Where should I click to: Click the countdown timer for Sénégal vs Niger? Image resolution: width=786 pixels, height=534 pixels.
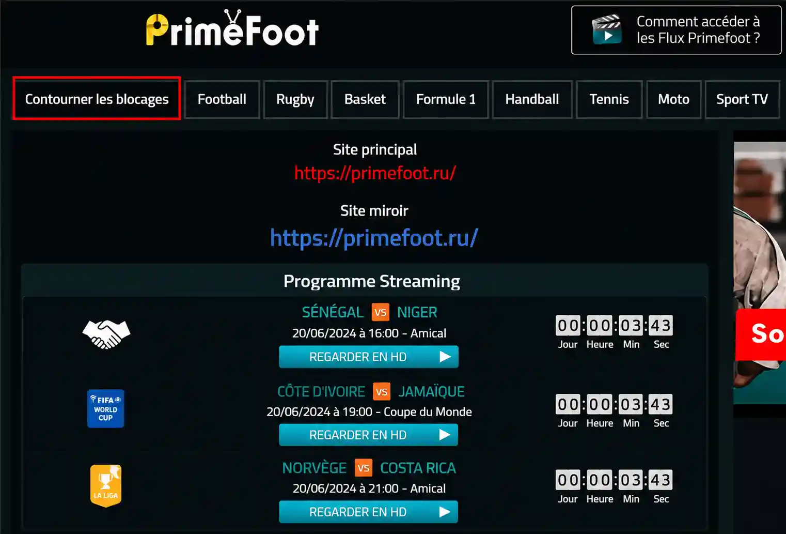(x=614, y=332)
